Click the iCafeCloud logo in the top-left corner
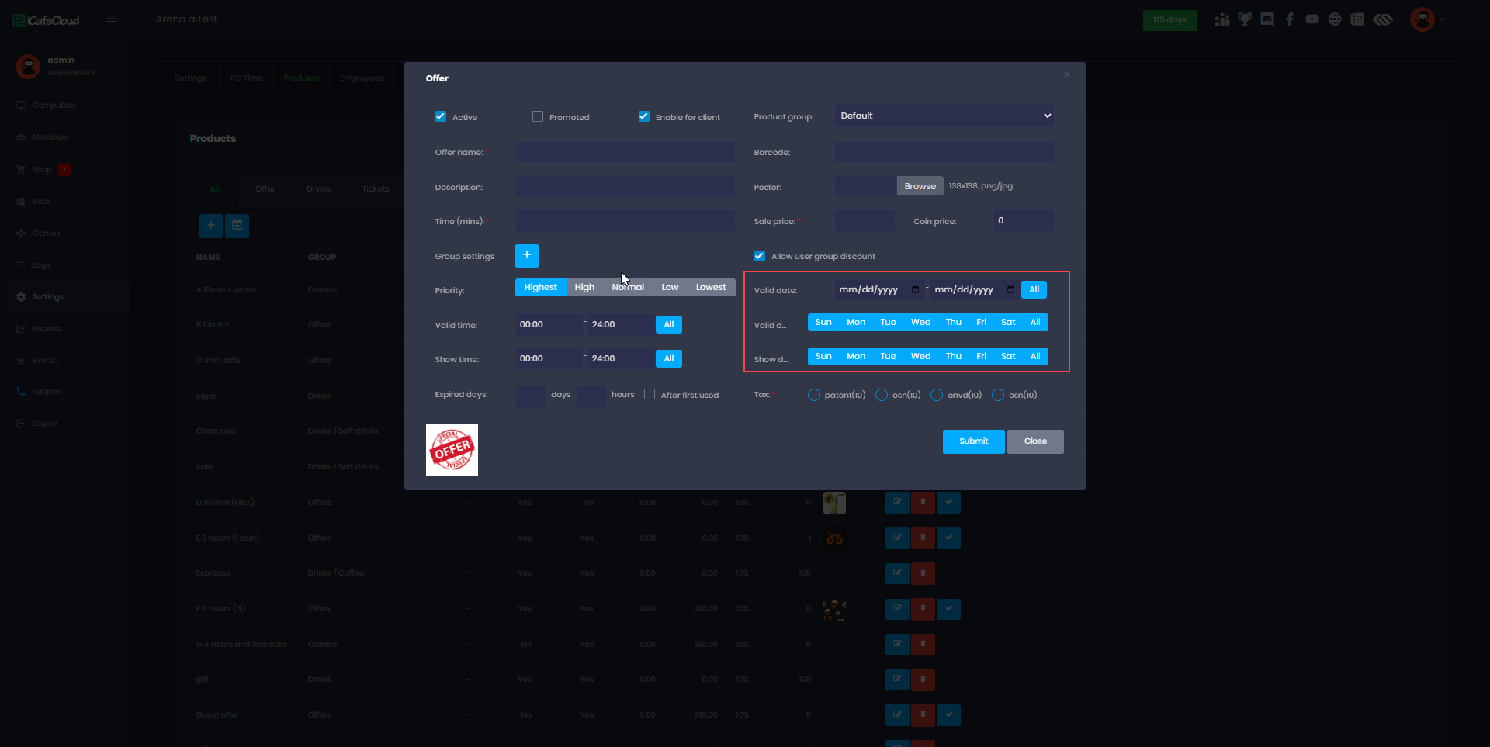The image size is (1490, 747). [47, 20]
